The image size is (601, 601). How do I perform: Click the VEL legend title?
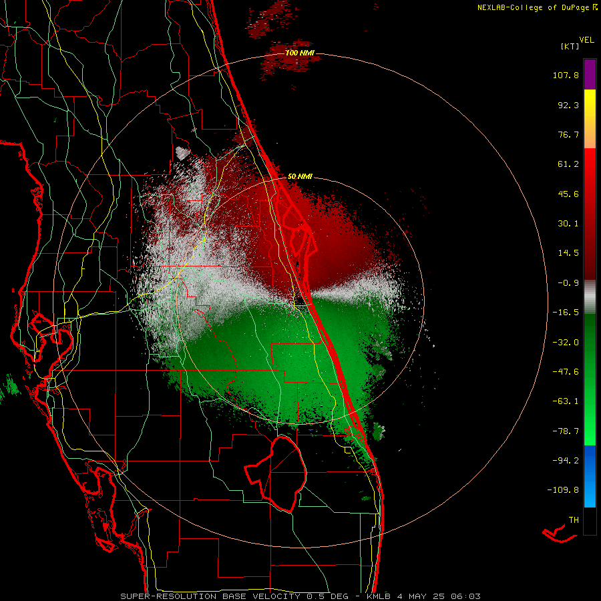point(586,40)
